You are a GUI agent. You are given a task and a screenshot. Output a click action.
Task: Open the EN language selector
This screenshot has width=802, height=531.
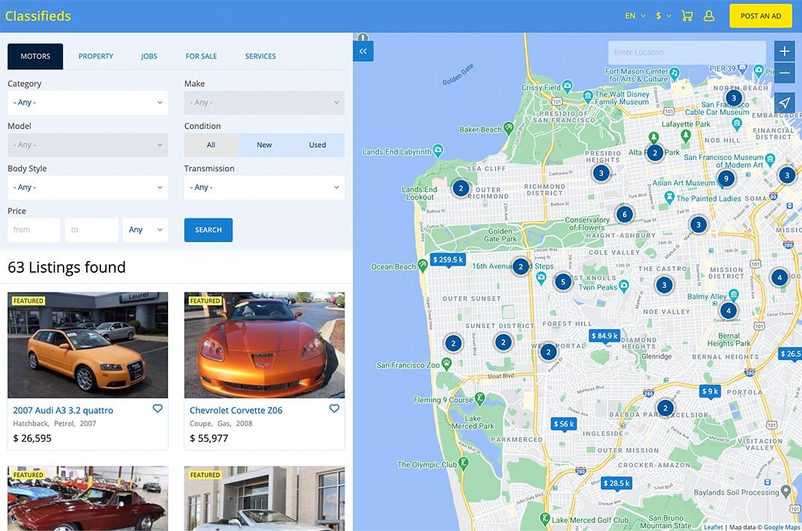635,16
